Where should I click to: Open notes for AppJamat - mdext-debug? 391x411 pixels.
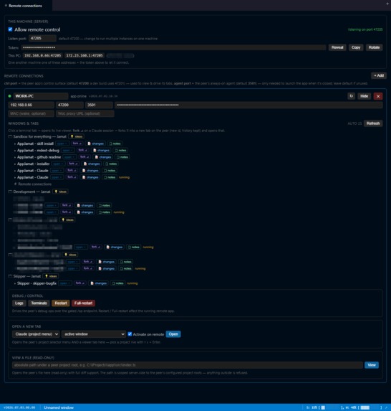tap(120, 151)
